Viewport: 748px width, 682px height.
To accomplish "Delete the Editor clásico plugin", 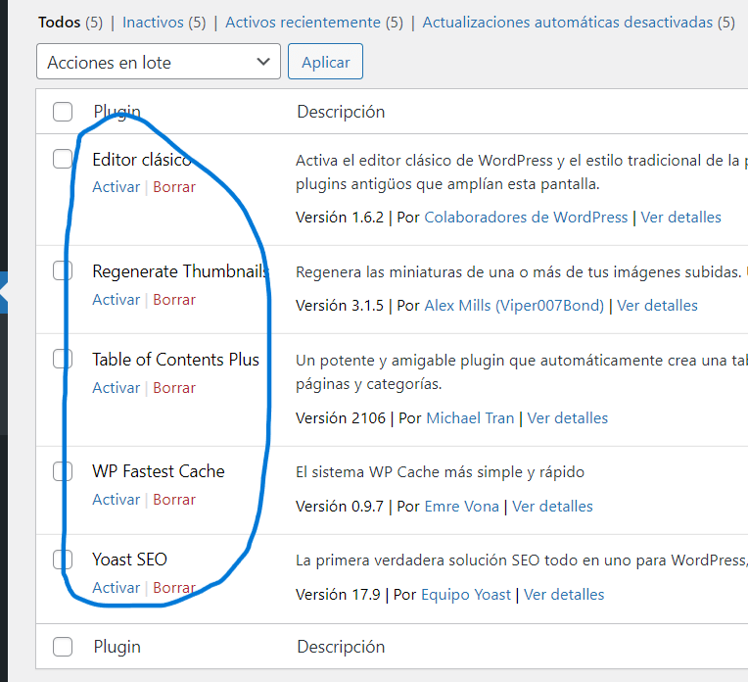I will (x=174, y=187).
